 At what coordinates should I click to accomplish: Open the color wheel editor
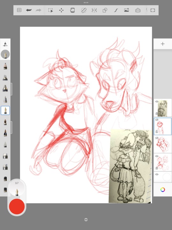click(x=163, y=190)
